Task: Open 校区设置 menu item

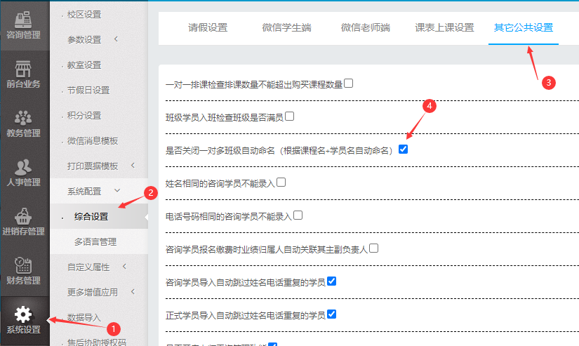Action: (84, 15)
